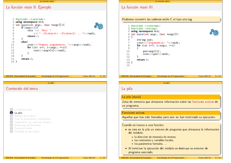Click the numbered bullet beside Funciones inline
The width and height of the screenshot is (231, 163).
click(x=11, y=128)
